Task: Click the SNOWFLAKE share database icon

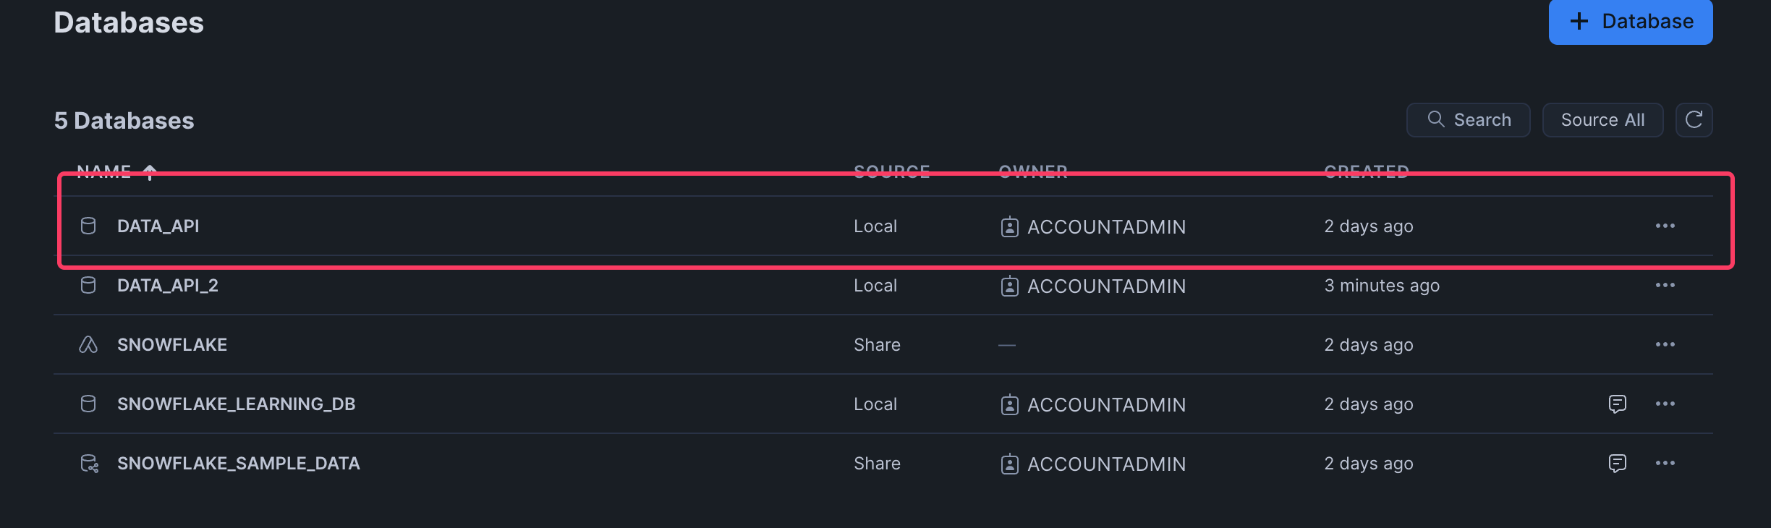Action: tap(88, 345)
